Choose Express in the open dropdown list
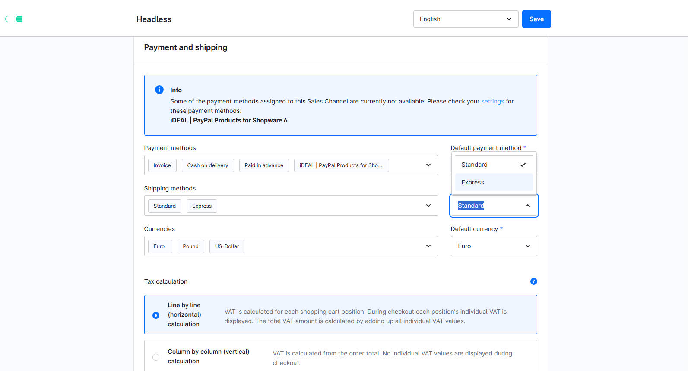 pyautogui.click(x=494, y=182)
